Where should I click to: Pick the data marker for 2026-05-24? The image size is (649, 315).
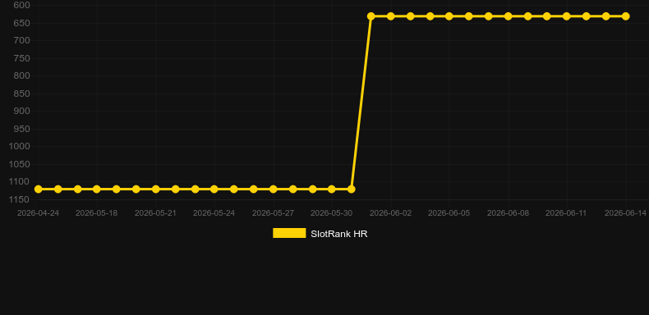point(214,189)
